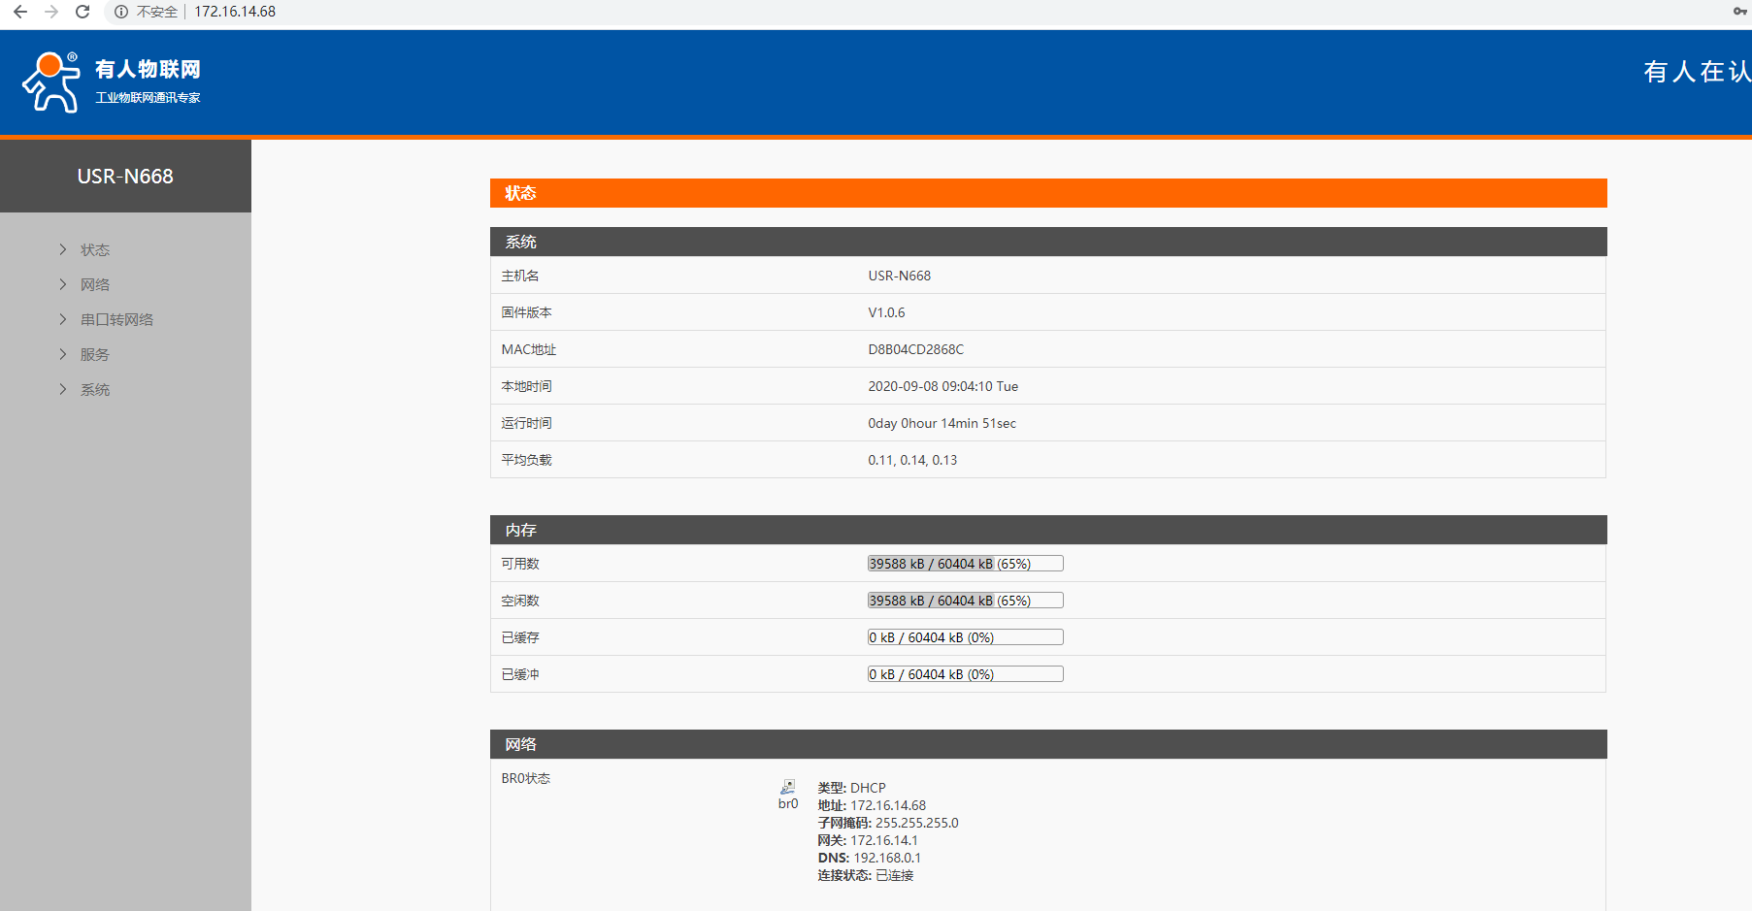This screenshot has height=911, width=1752.
Task: Click the br0 network interface icon
Action: coord(788,787)
